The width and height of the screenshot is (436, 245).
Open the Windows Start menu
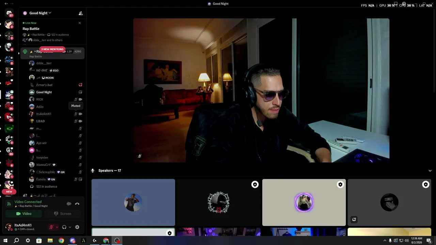(5, 241)
